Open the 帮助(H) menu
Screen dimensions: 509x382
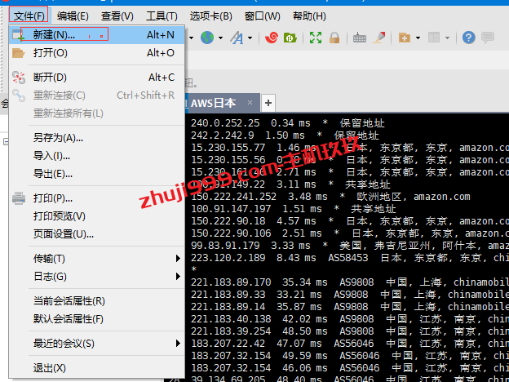click(x=309, y=16)
